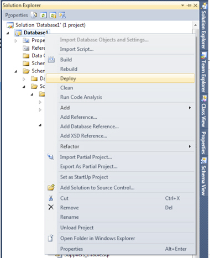
Task: Click the Show All Files toolbar icon
Action: coord(34,15)
